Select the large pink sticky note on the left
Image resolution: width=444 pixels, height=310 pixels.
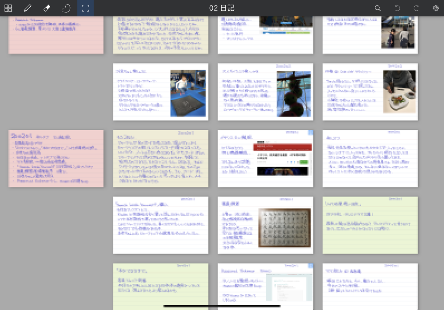pyautogui.click(x=56, y=158)
